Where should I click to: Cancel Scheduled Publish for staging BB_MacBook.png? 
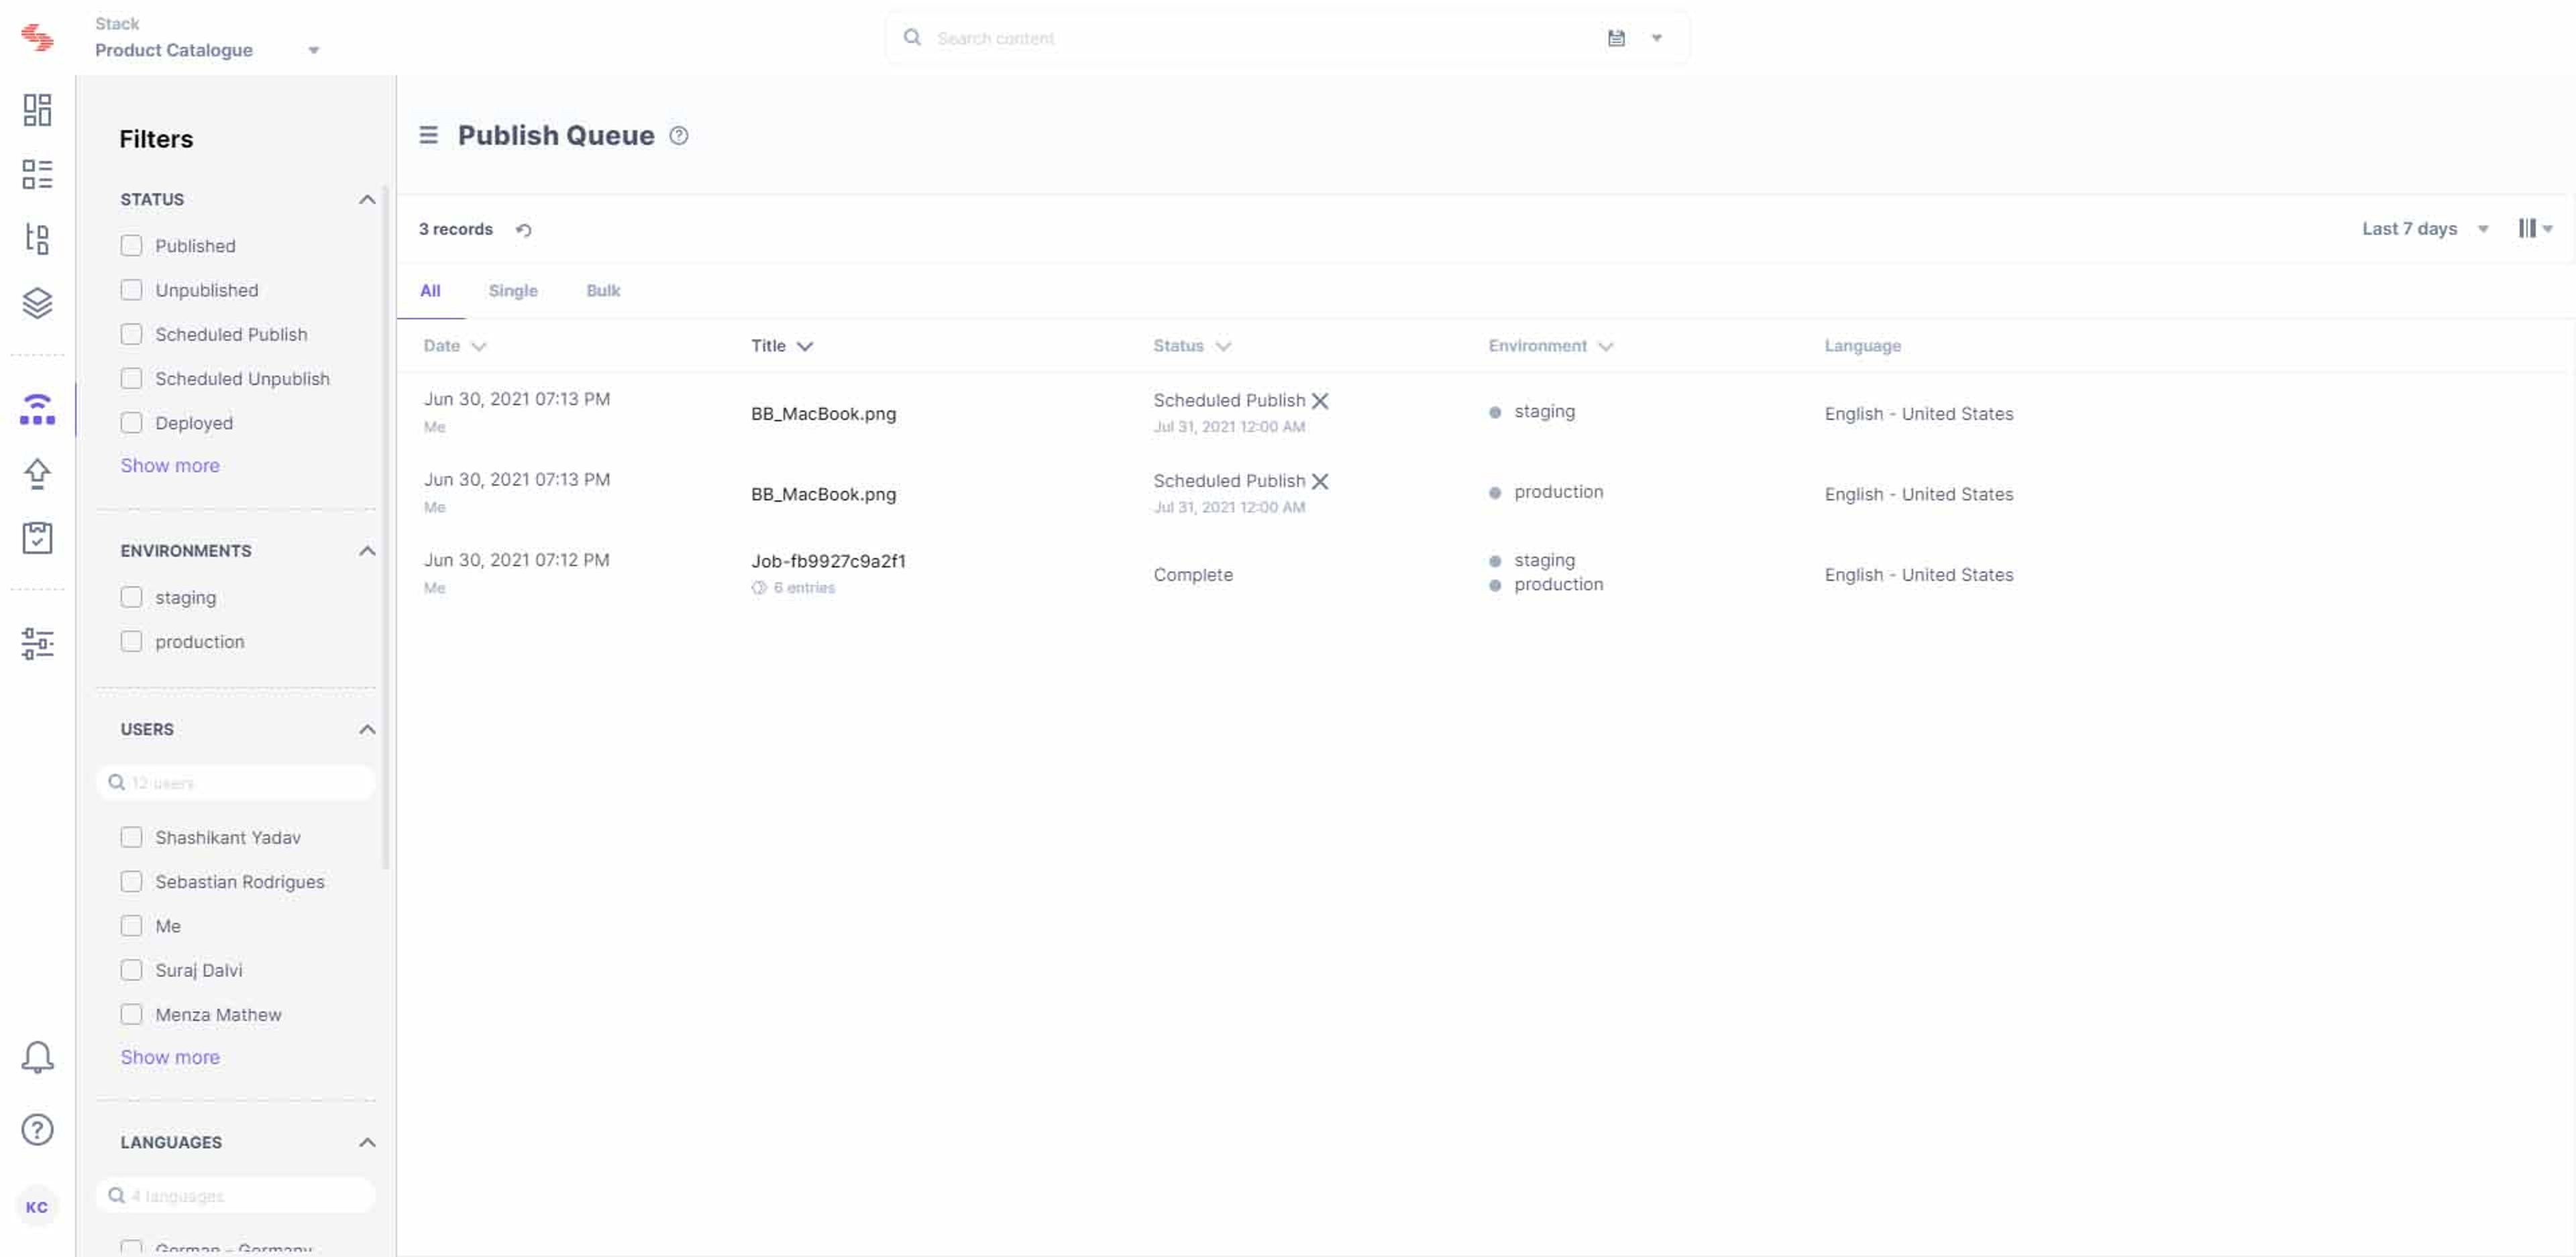point(1320,401)
